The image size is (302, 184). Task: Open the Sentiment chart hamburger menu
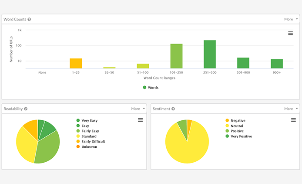click(x=293, y=120)
